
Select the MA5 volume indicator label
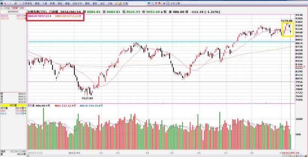(x=65, y=105)
